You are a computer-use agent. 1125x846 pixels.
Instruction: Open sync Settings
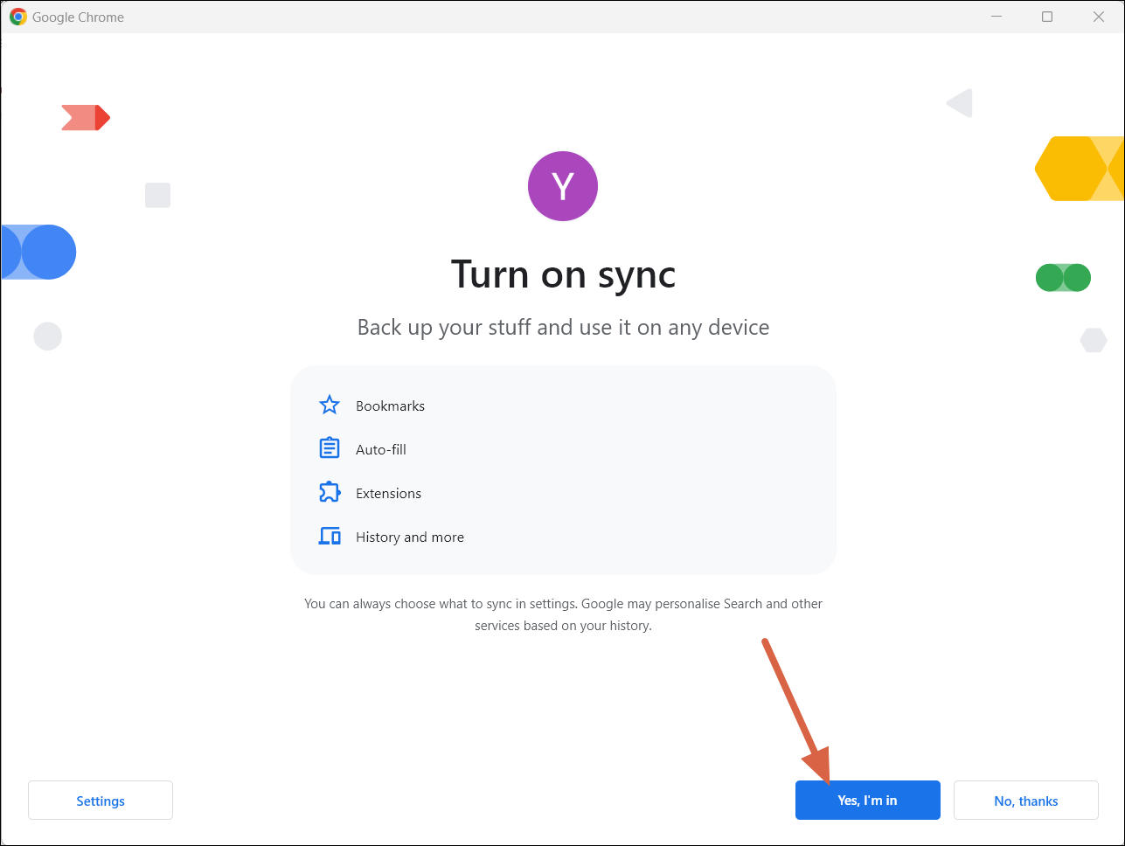[x=100, y=800]
